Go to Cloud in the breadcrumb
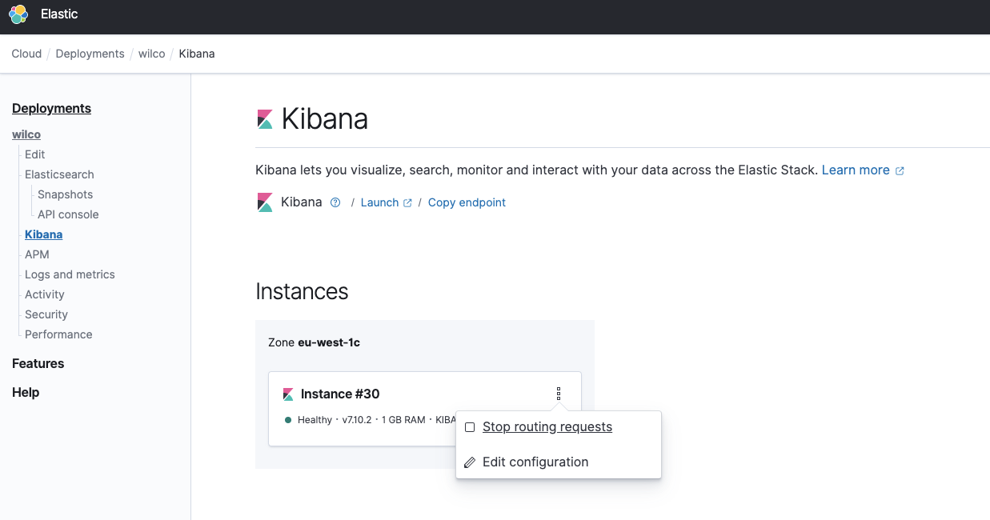990x520 pixels. click(x=26, y=54)
